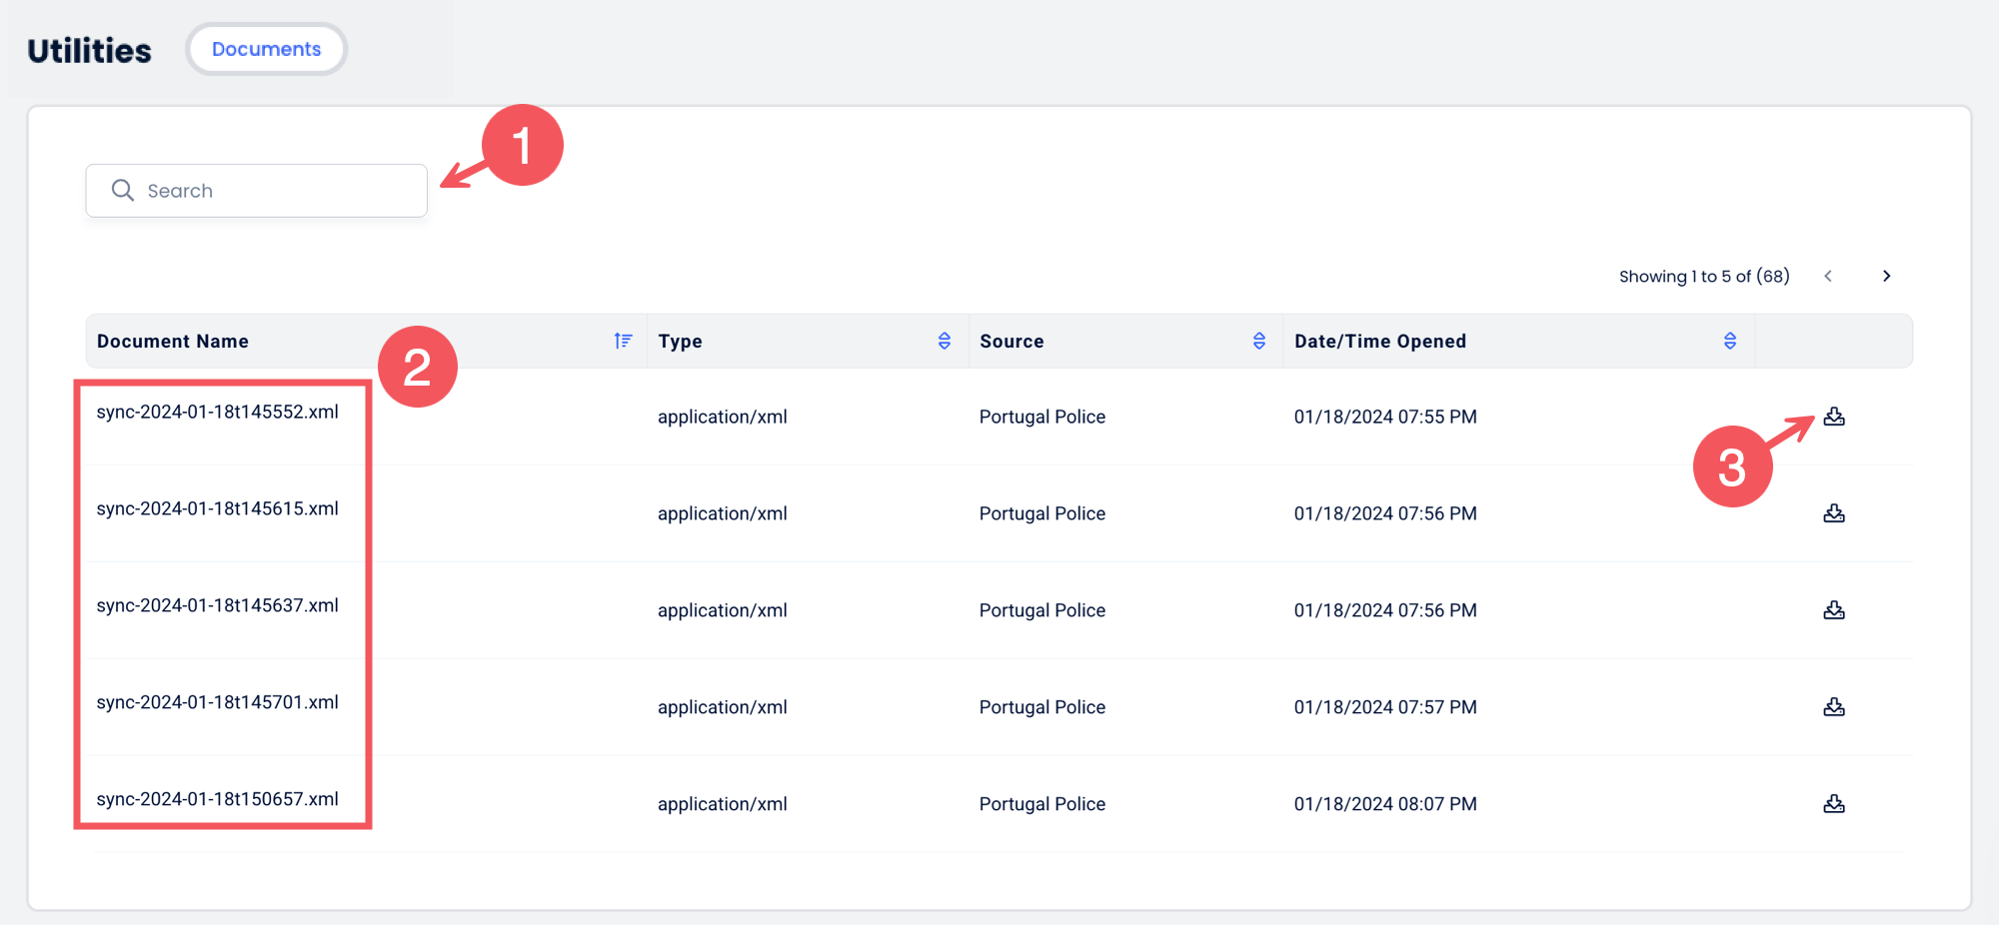Download sync-2024-01-18t145637.xml file

pyautogui.click(x=1833, y=610)
